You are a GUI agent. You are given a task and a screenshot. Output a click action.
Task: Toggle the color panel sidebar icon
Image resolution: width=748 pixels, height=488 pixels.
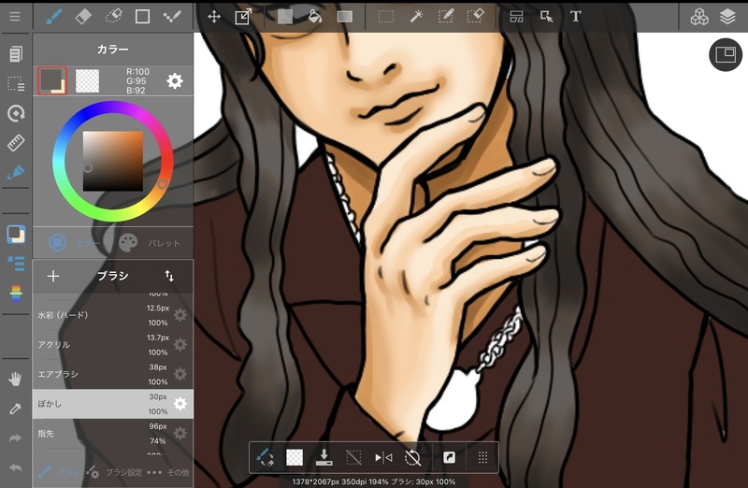[x=16, y=235]
